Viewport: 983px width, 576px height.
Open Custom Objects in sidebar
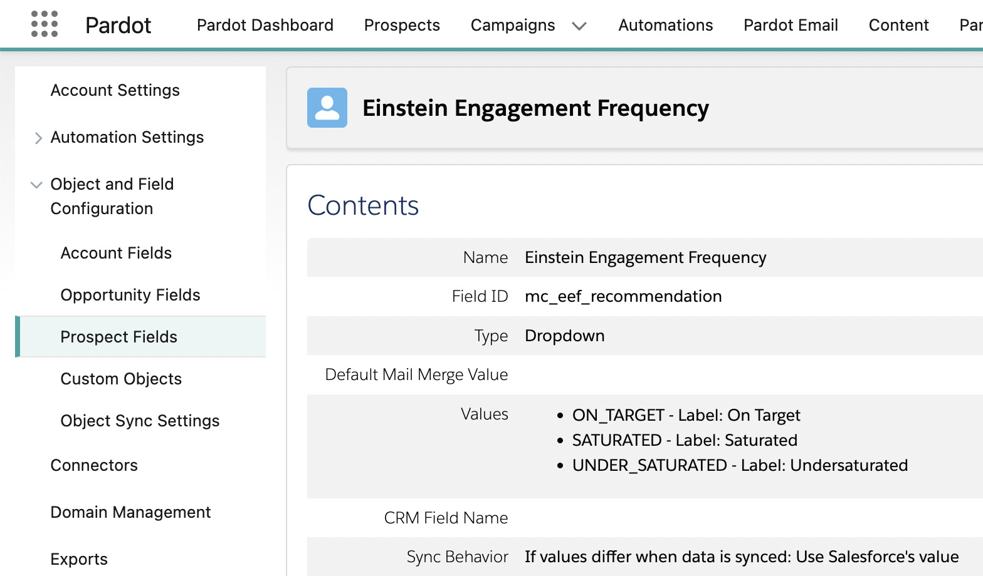[121, 379]
